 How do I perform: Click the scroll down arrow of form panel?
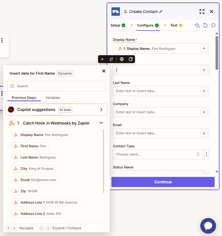click(217, 172)
